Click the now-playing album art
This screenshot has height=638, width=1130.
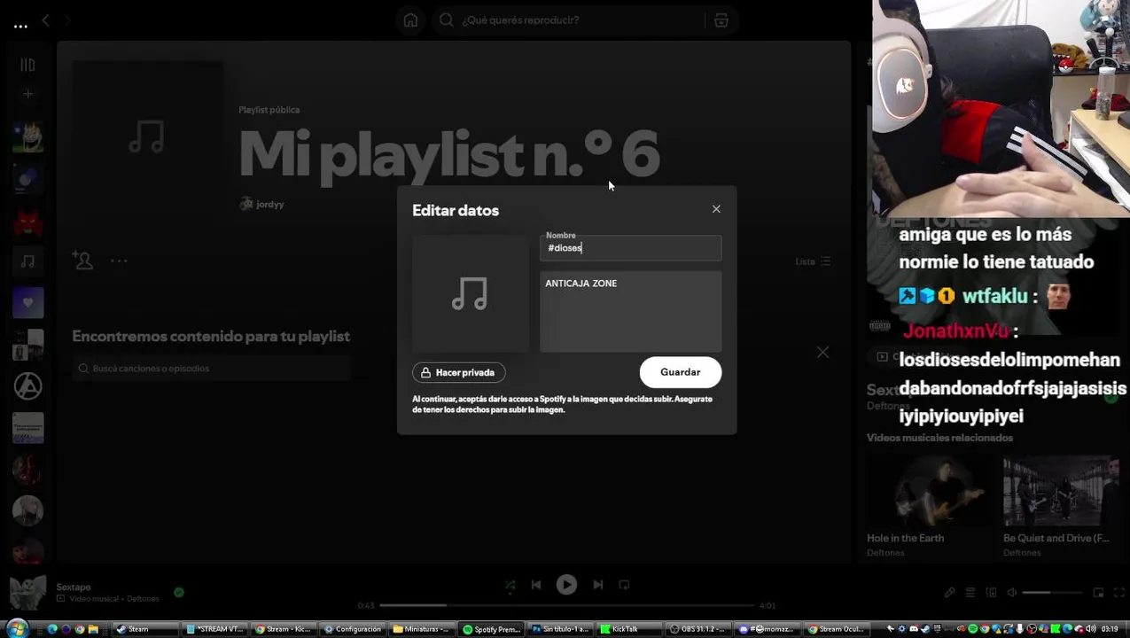pyautogui.click(x=27, y=593)
